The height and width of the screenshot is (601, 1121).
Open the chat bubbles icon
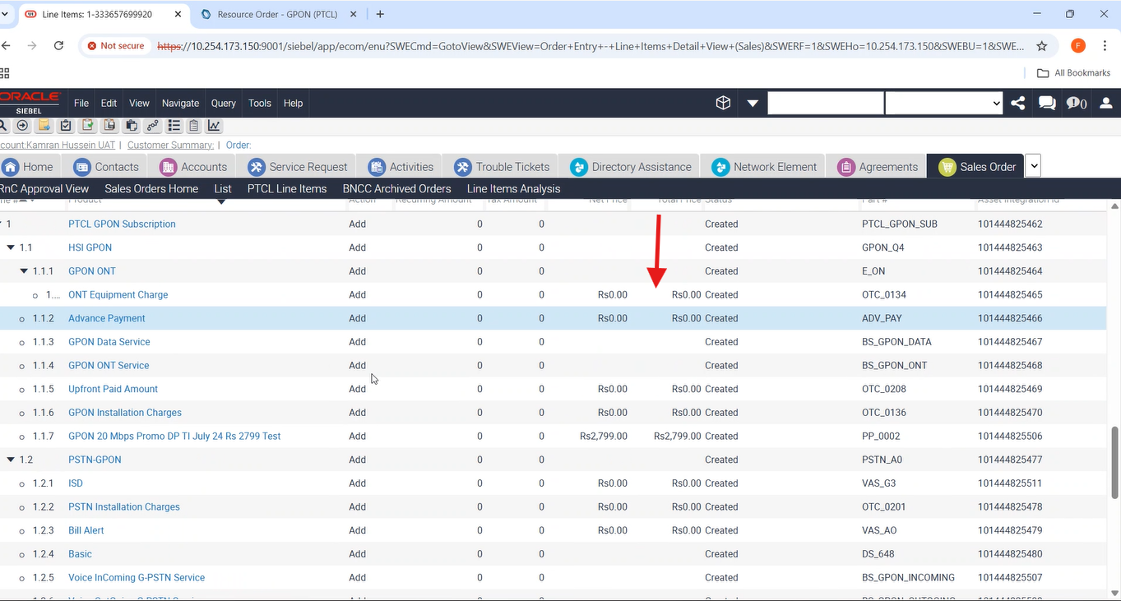pyautogui.click(x=1047, y=103)
